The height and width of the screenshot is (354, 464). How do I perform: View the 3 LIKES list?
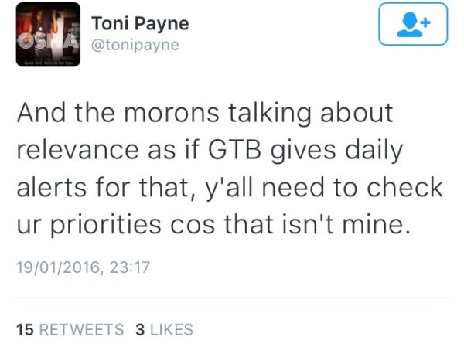click(x=165, y=329)
